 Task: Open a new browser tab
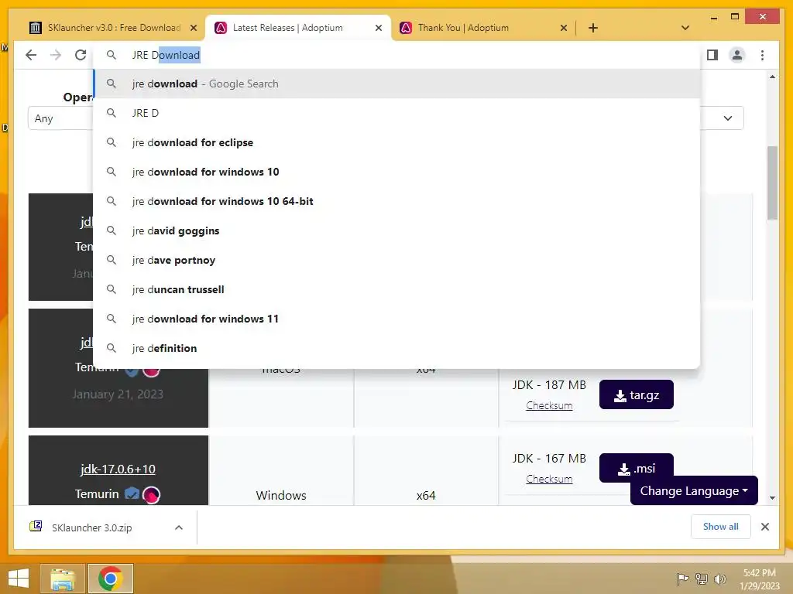point(593,28)
